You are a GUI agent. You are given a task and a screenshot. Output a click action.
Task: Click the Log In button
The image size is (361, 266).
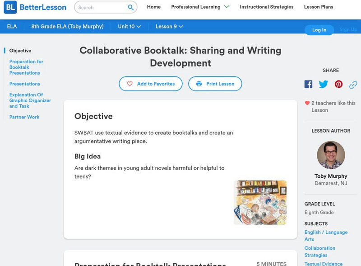[319, 29]
